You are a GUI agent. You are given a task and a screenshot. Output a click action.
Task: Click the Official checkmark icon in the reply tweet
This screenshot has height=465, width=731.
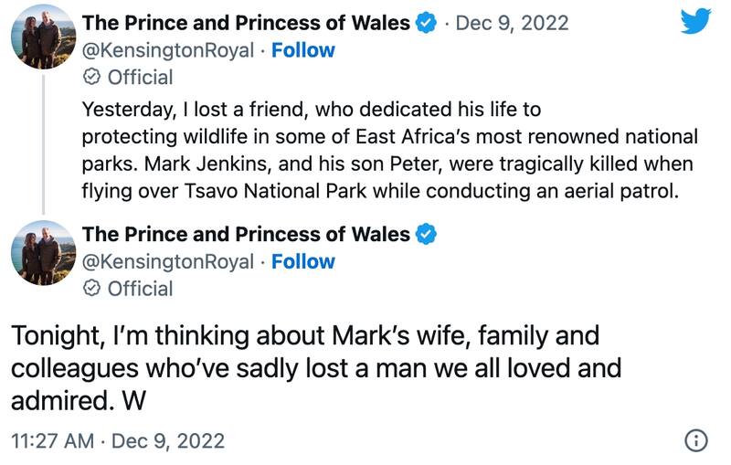click(x=91, y=290)
